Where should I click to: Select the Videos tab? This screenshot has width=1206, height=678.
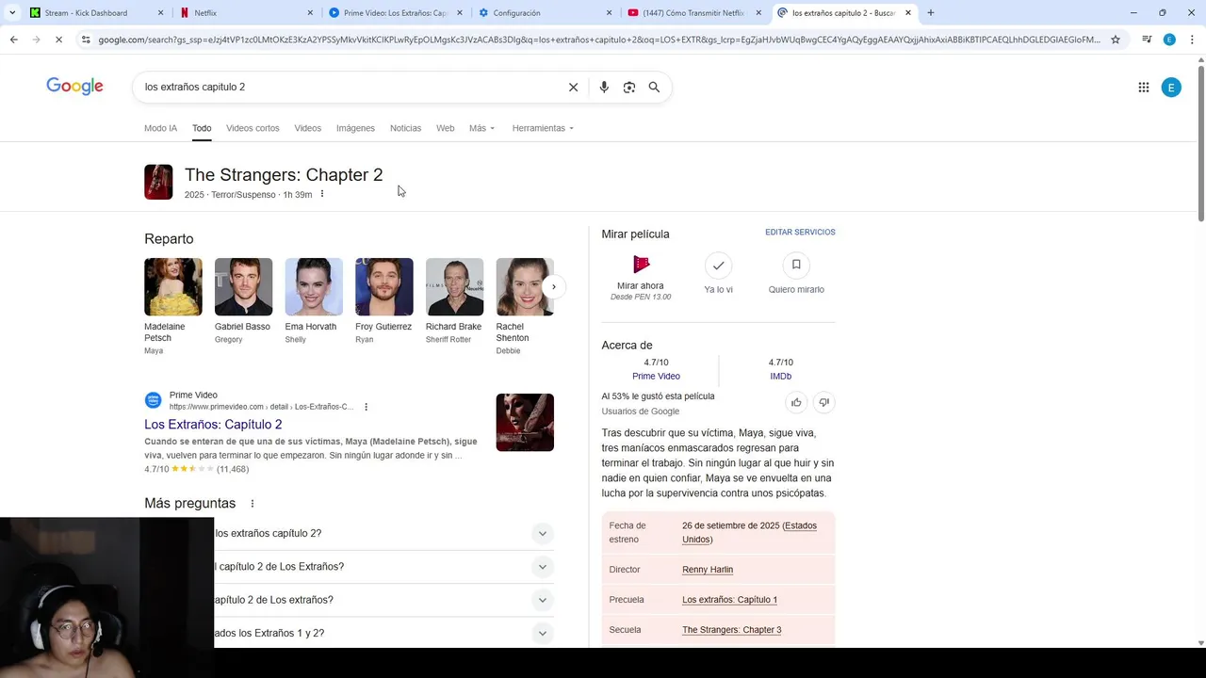[307, 128]
